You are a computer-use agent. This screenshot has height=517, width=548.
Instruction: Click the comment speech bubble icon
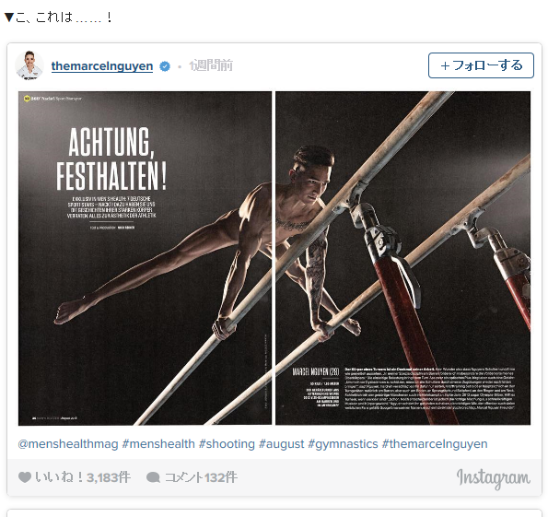click(153, 477)
